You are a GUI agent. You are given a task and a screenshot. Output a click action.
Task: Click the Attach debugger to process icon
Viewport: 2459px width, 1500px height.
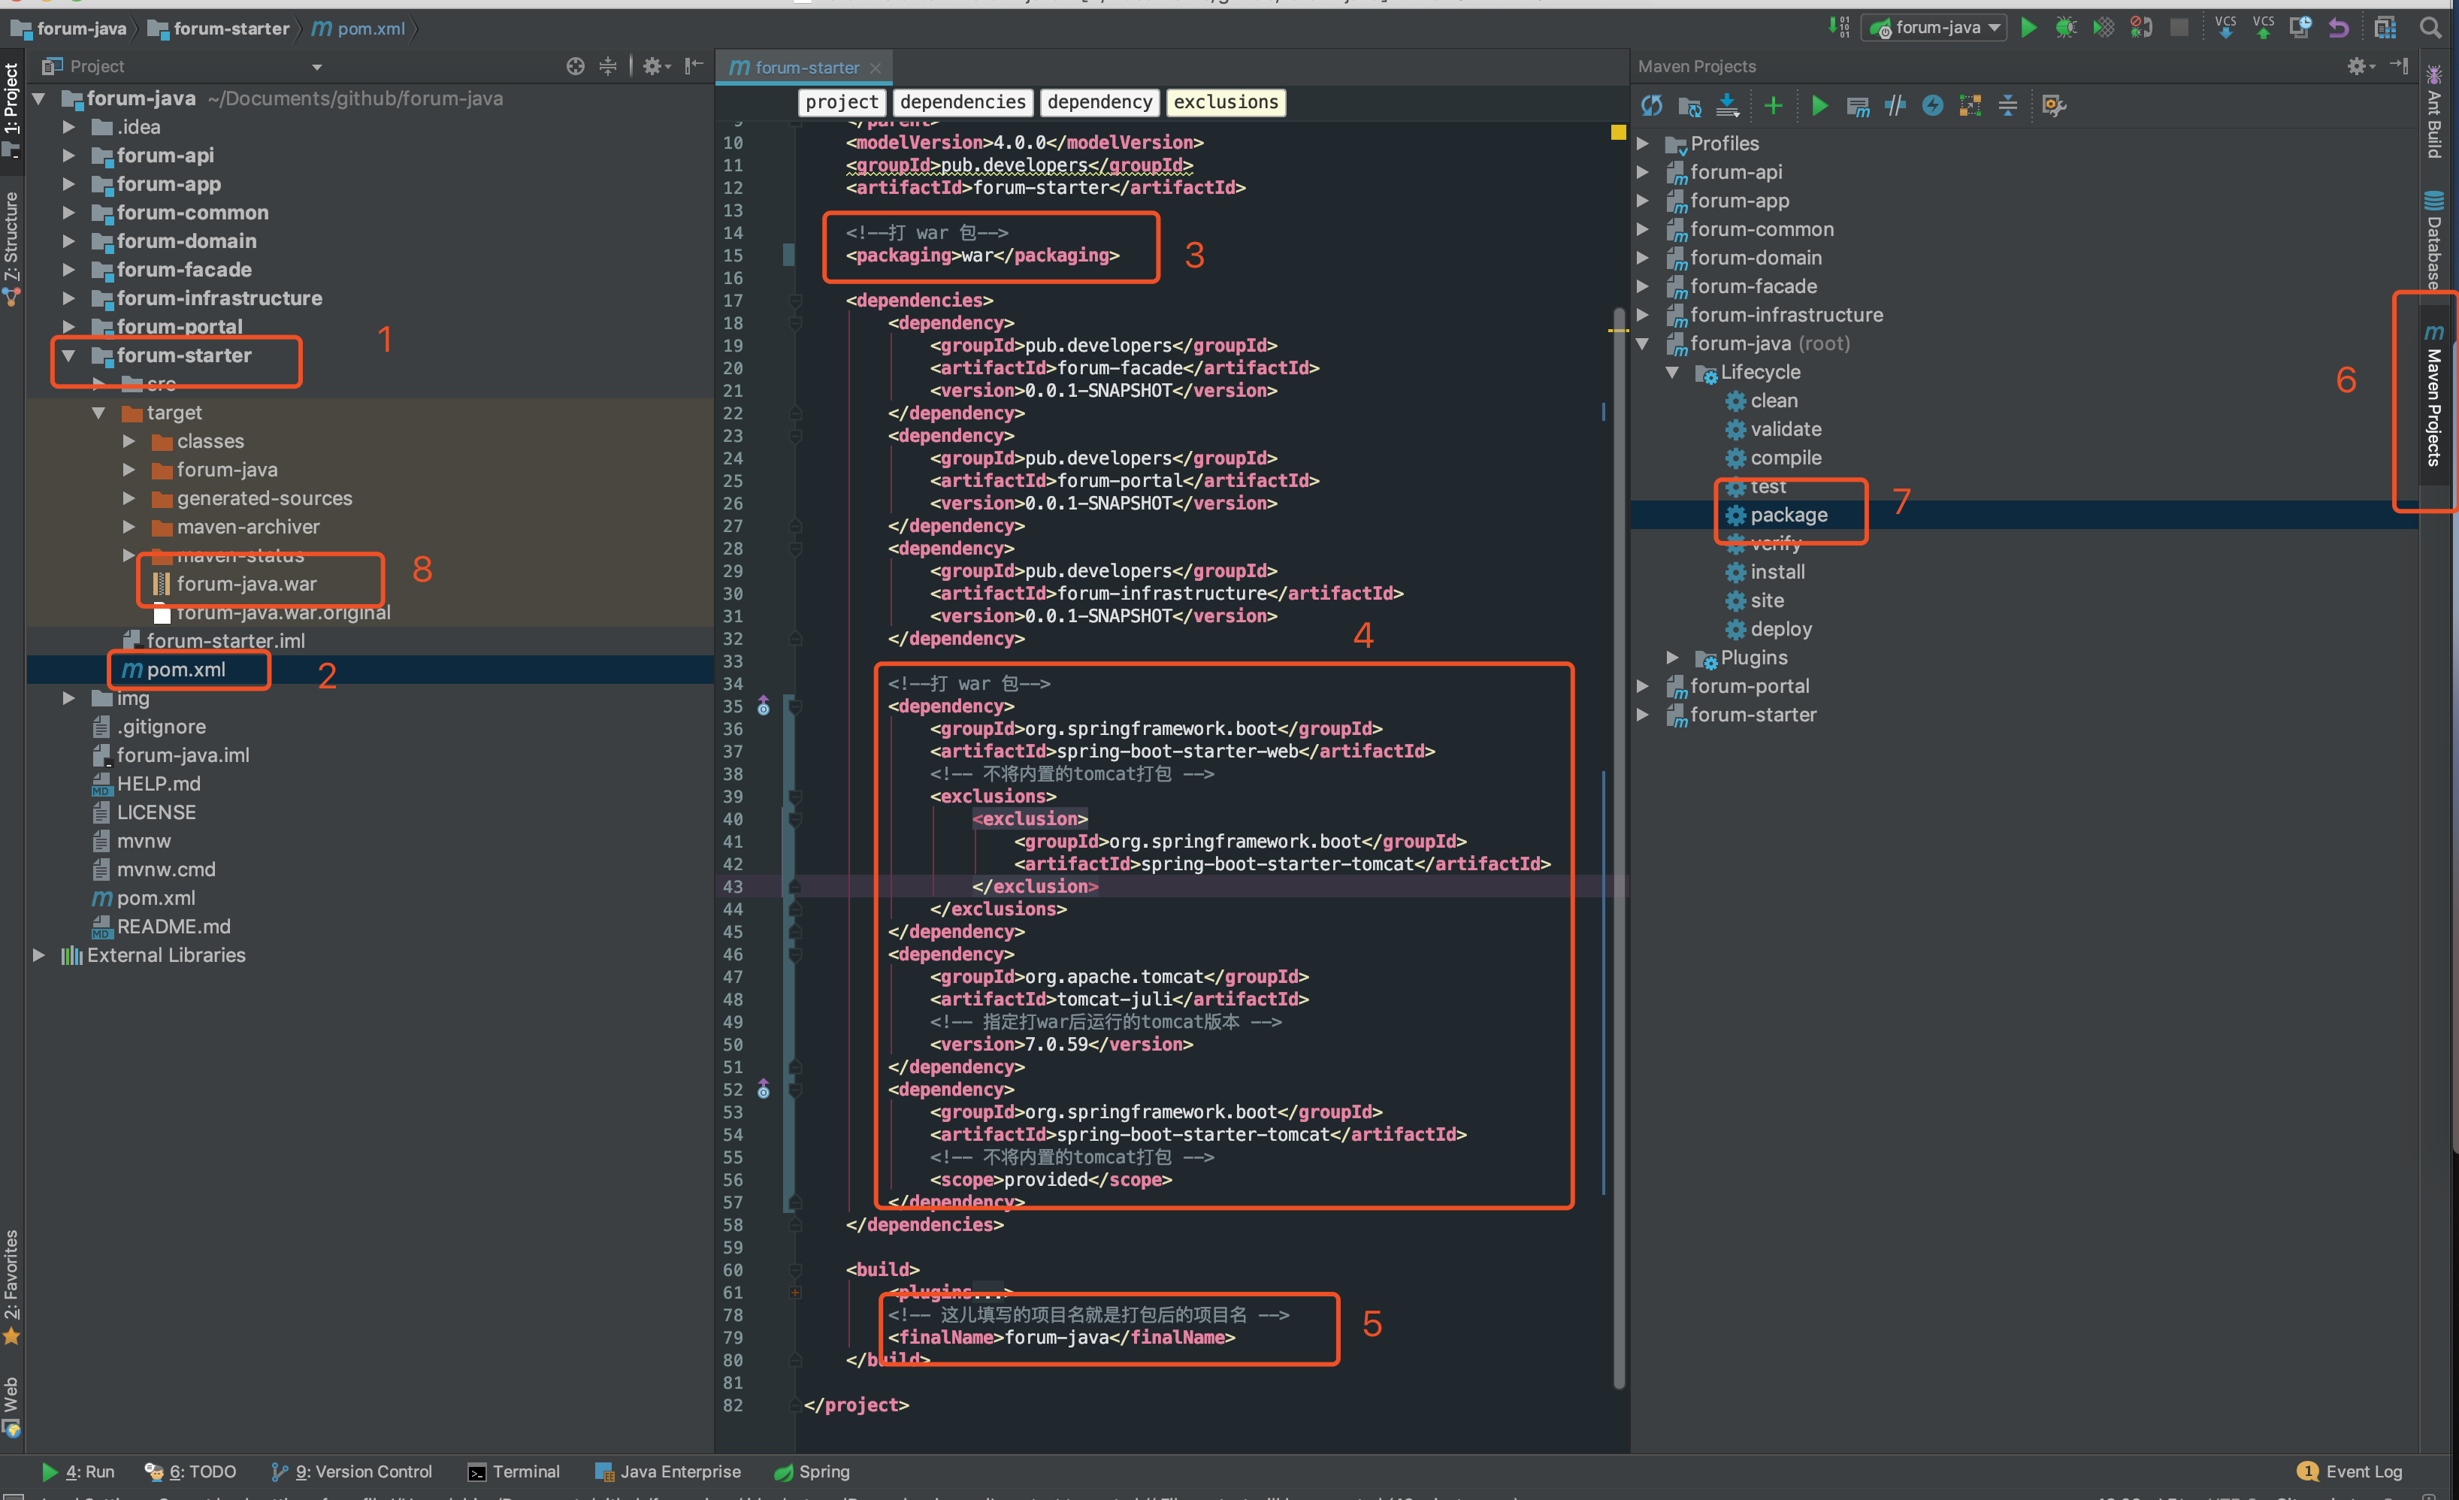2142,27
